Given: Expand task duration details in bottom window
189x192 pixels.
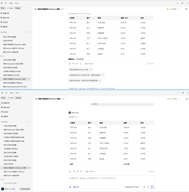Looking at the screenshot, I should [74, 117].
